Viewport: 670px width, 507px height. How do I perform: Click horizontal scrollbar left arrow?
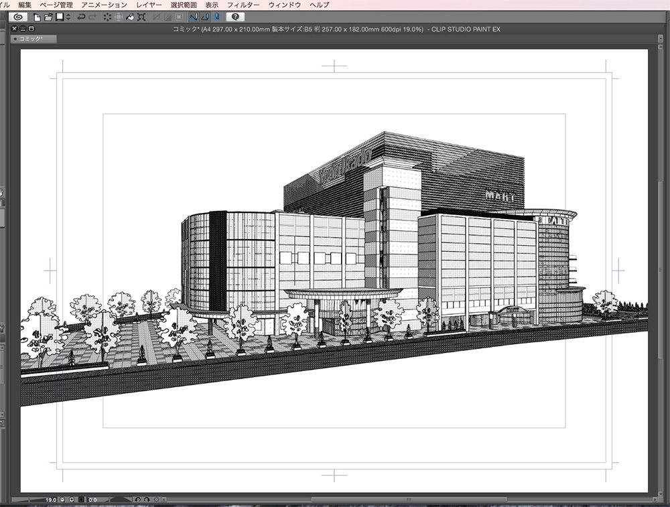[164, 500]
